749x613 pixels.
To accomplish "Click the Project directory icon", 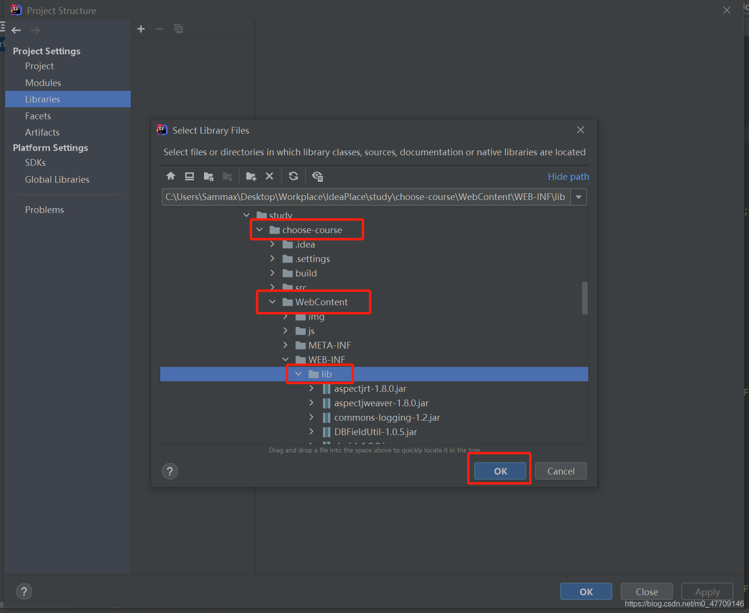I will (x=208, y=176).
